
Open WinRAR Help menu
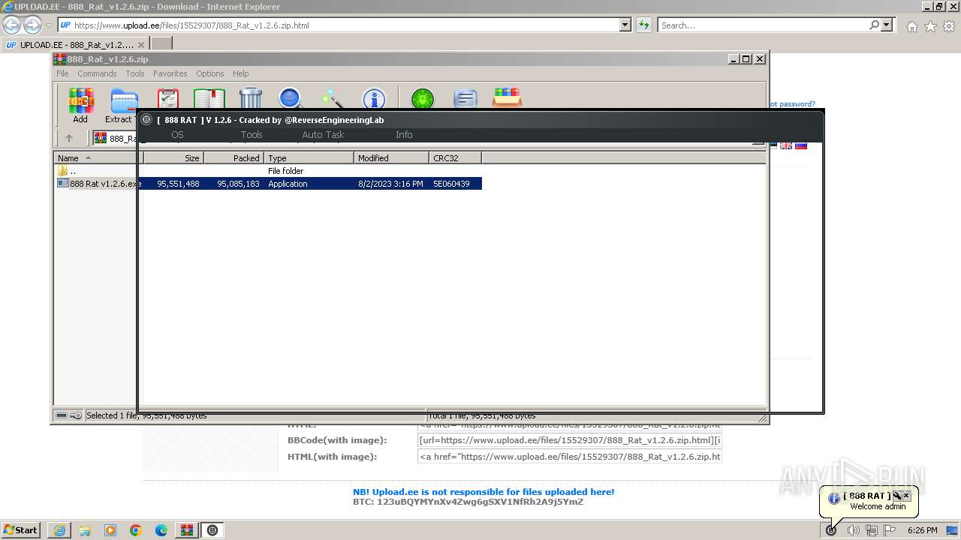tap(240, 73)
